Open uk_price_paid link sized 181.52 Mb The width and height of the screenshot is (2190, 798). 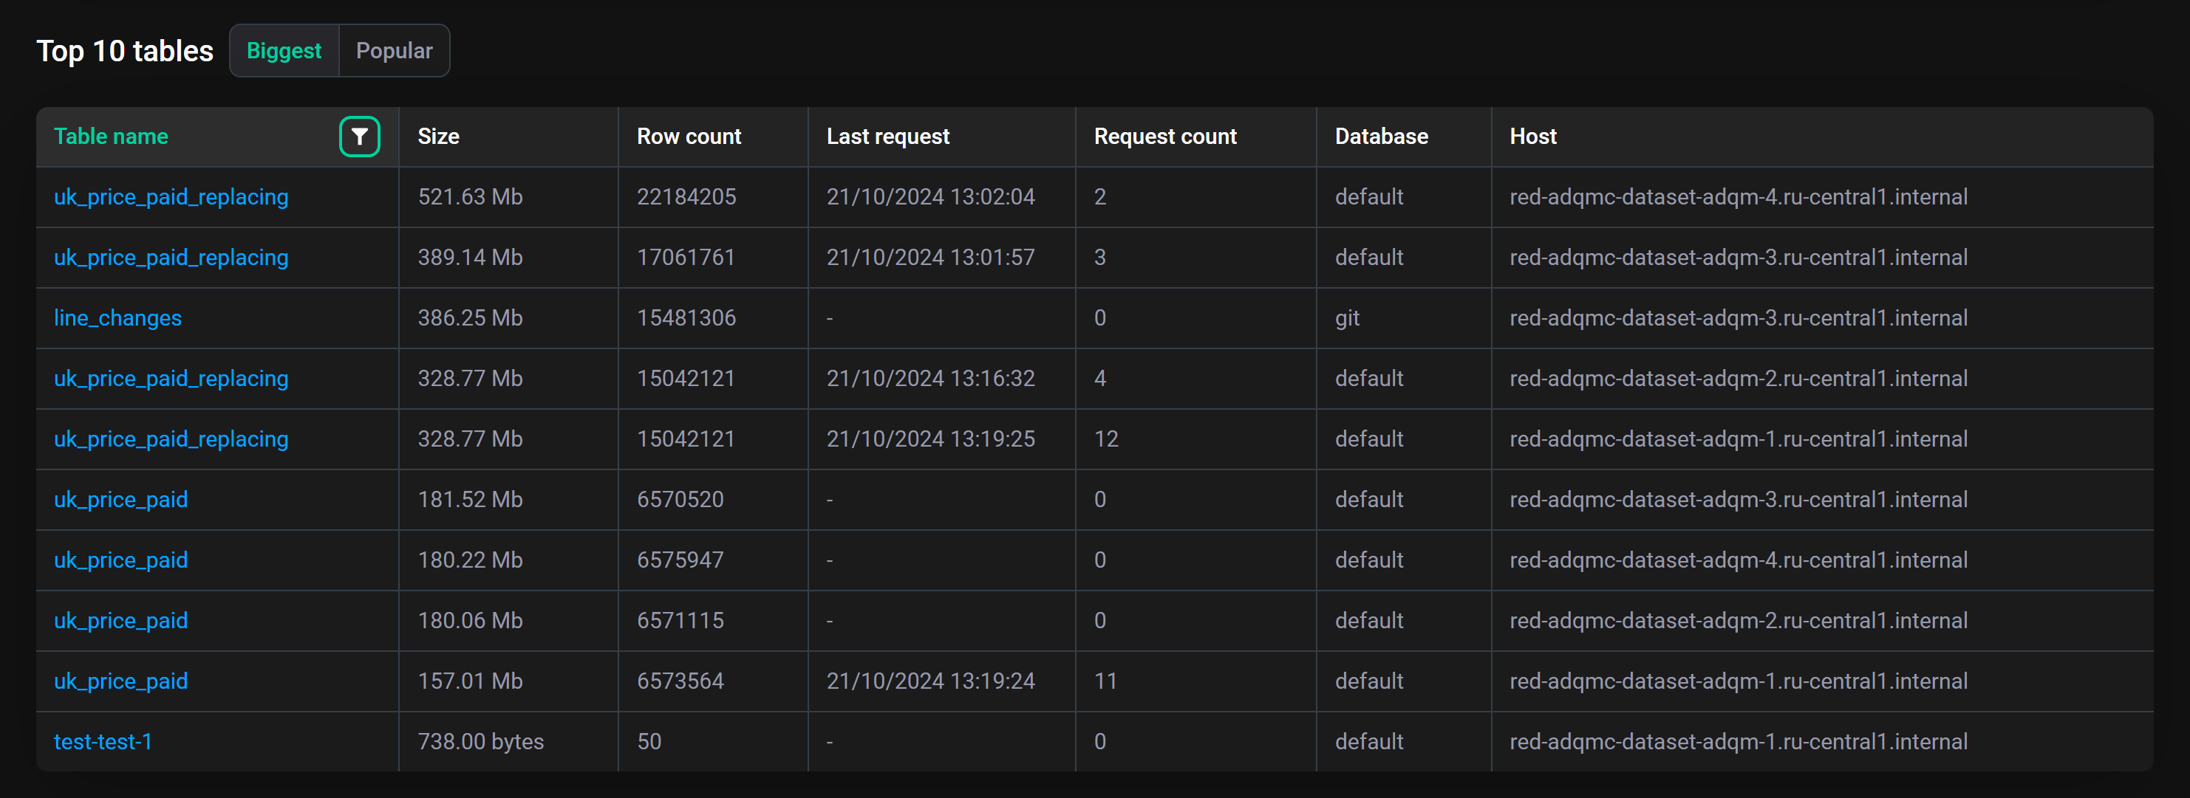[120, 500]
